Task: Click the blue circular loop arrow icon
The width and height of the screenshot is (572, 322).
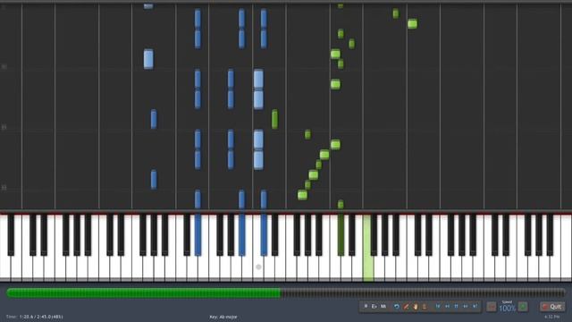Action: click(x=397, y=307)
